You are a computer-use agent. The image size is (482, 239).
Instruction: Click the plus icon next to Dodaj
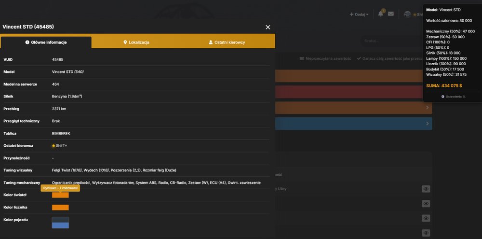point(352,14)
